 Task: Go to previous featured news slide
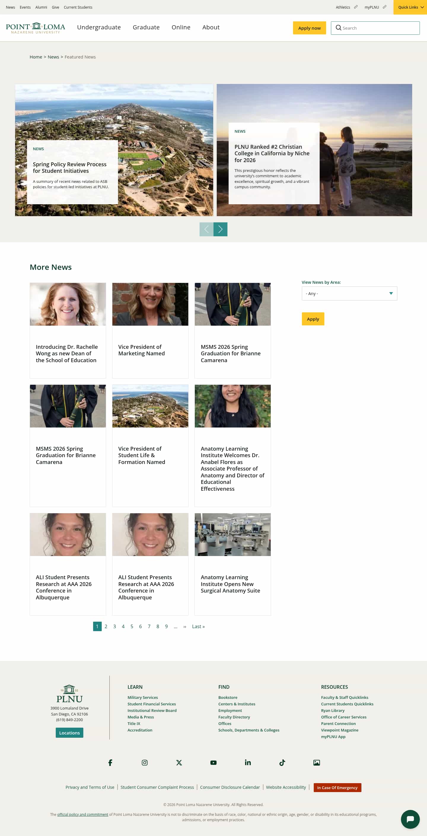coord(206,229)
